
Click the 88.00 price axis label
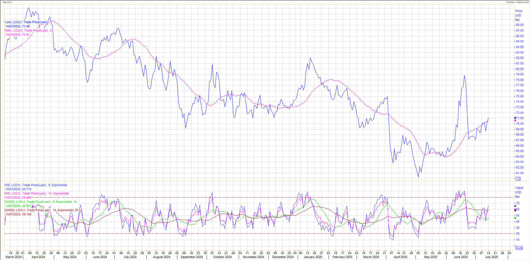tap(520, 25)
